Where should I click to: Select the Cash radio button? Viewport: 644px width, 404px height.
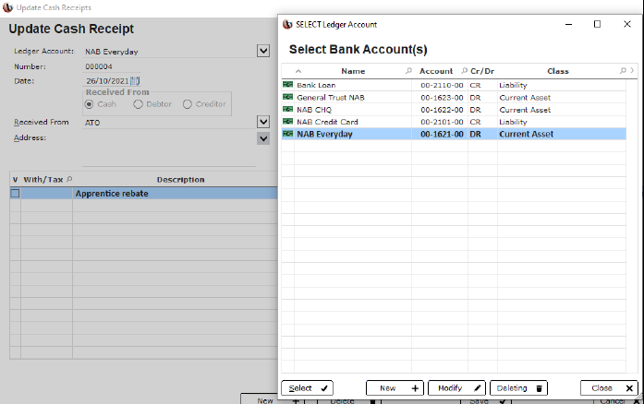89,104
